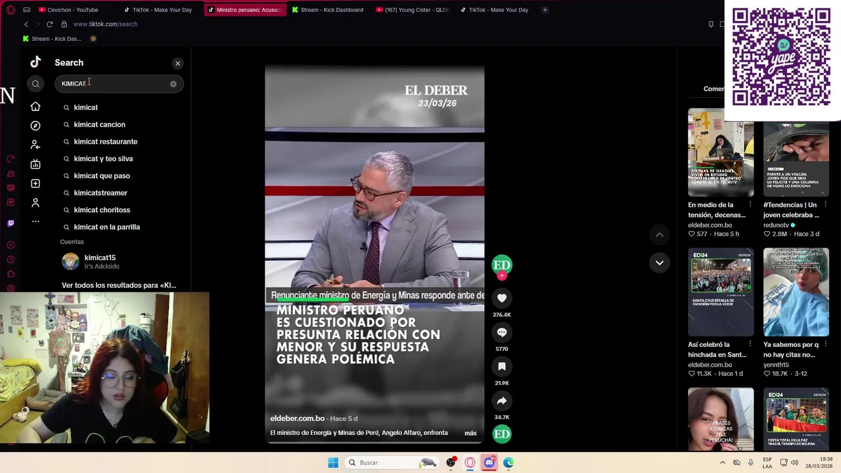
Task: Open options for 'En medio de la tensión' card
Action: coord(750,205)
